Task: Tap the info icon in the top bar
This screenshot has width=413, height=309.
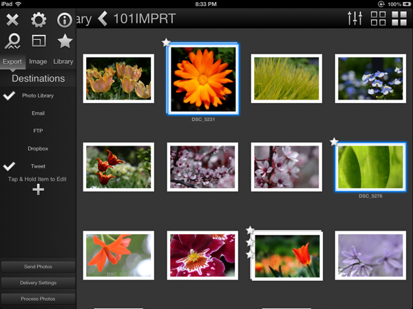Action: pyautogui.click(x=65, y=20)
